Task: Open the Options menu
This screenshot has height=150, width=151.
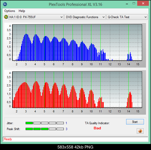Action: coord(10,11)
